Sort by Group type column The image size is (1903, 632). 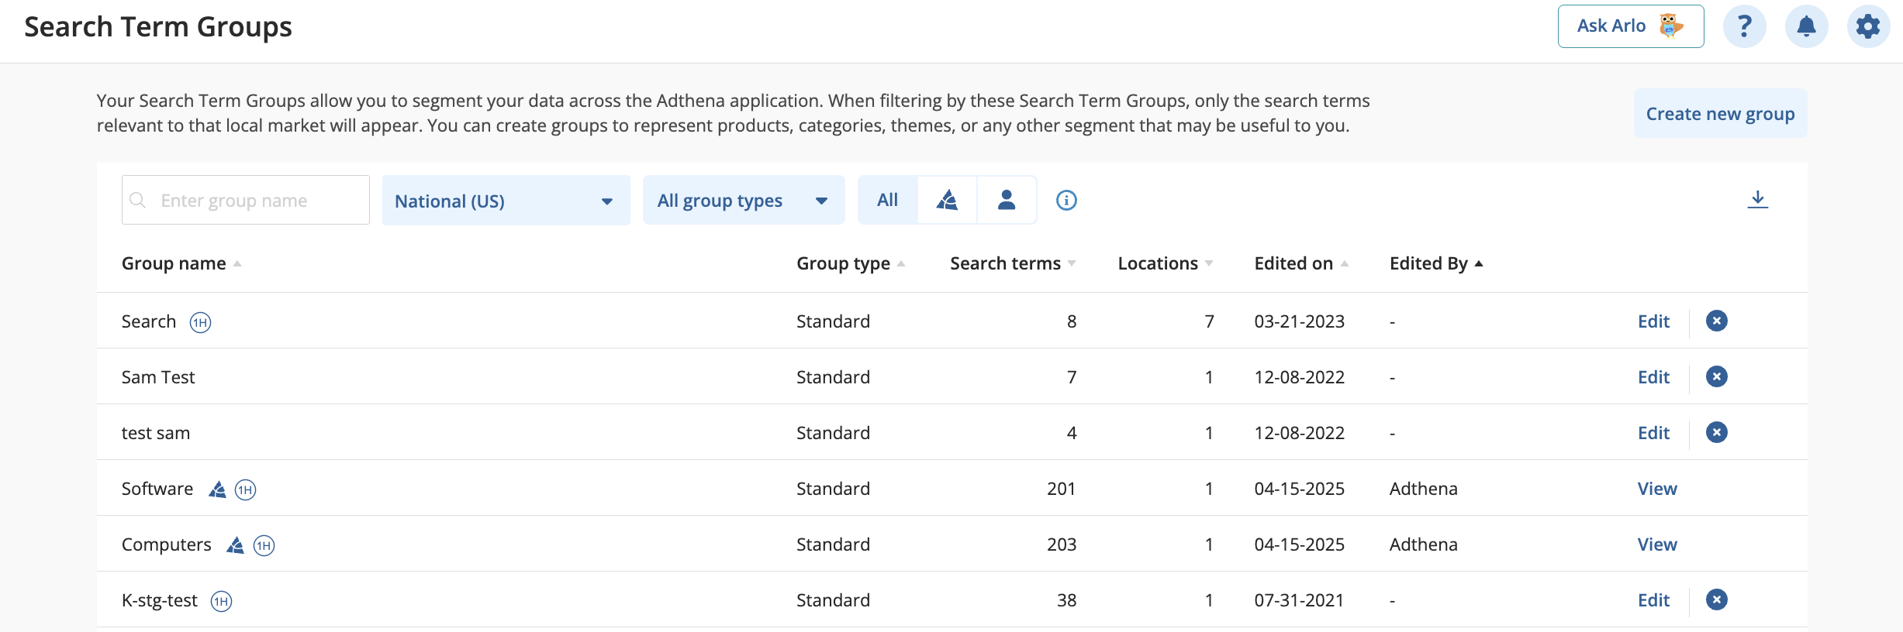click(x=851, y=263)
